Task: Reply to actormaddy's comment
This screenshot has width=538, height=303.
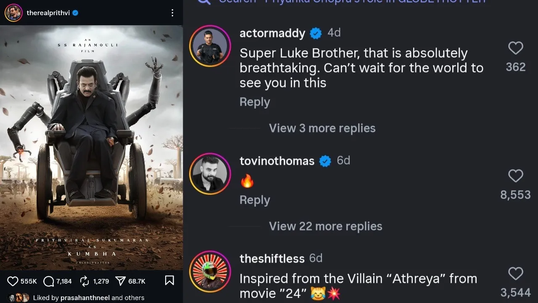Action: 255,102
